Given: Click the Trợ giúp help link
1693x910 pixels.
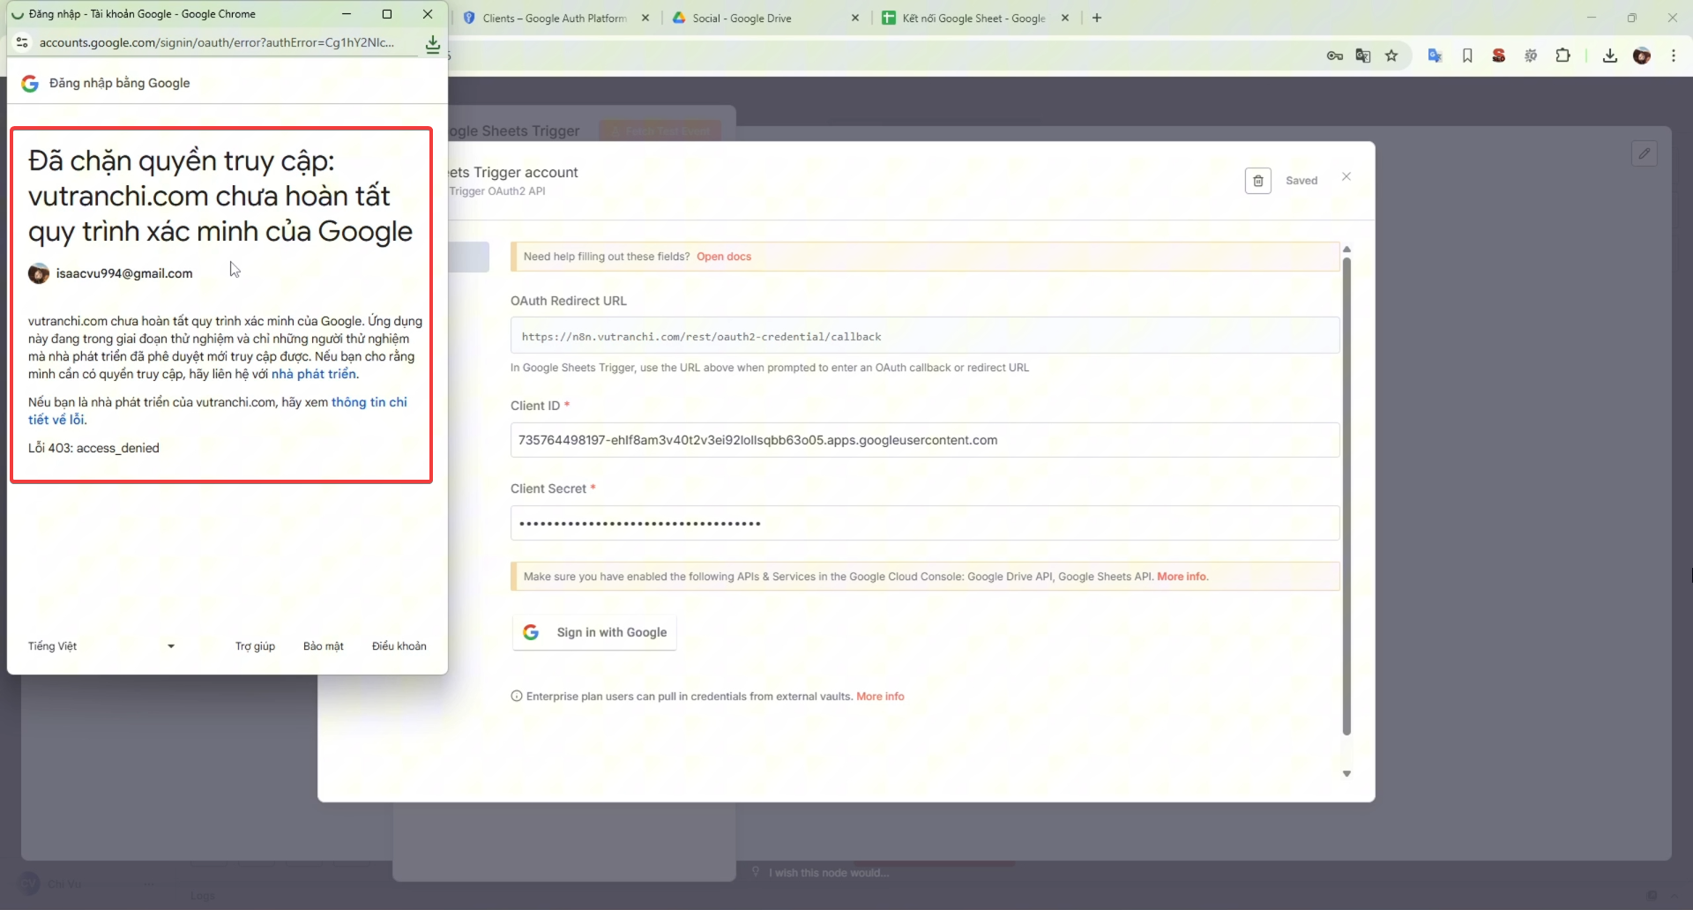Looking at the screenshot, I should click(255, 646).
